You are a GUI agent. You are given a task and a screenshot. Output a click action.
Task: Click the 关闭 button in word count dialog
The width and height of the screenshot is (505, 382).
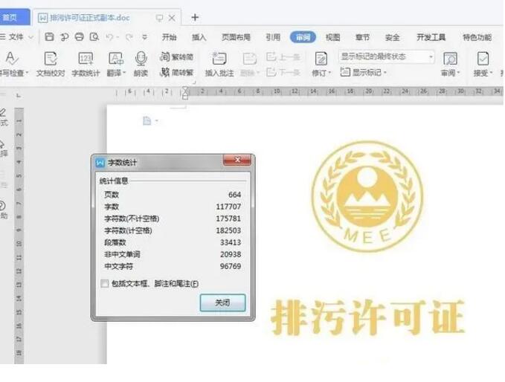(222, 303)
